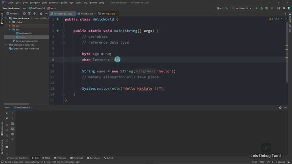Click run gutter arrow beside main method
The height and width of the screenshot is (164, 292).
pyautogui.click(x=58, y=31)
